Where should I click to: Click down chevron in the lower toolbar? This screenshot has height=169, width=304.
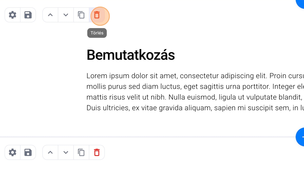point(66,153)
